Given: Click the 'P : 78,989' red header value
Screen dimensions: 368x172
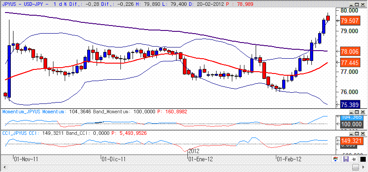Looking at the screenshot, I should [240, 4].
